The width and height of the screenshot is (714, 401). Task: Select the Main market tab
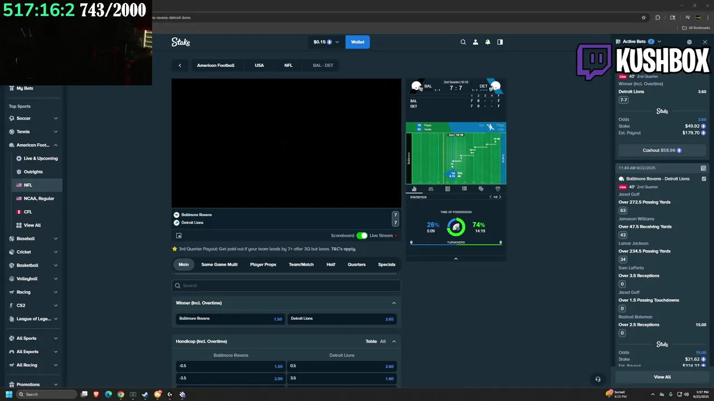click(x=184, y=265)
